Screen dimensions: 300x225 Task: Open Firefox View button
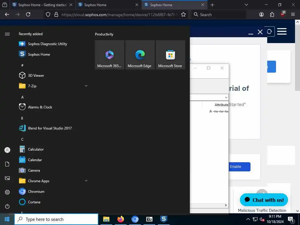pos(5,5)
